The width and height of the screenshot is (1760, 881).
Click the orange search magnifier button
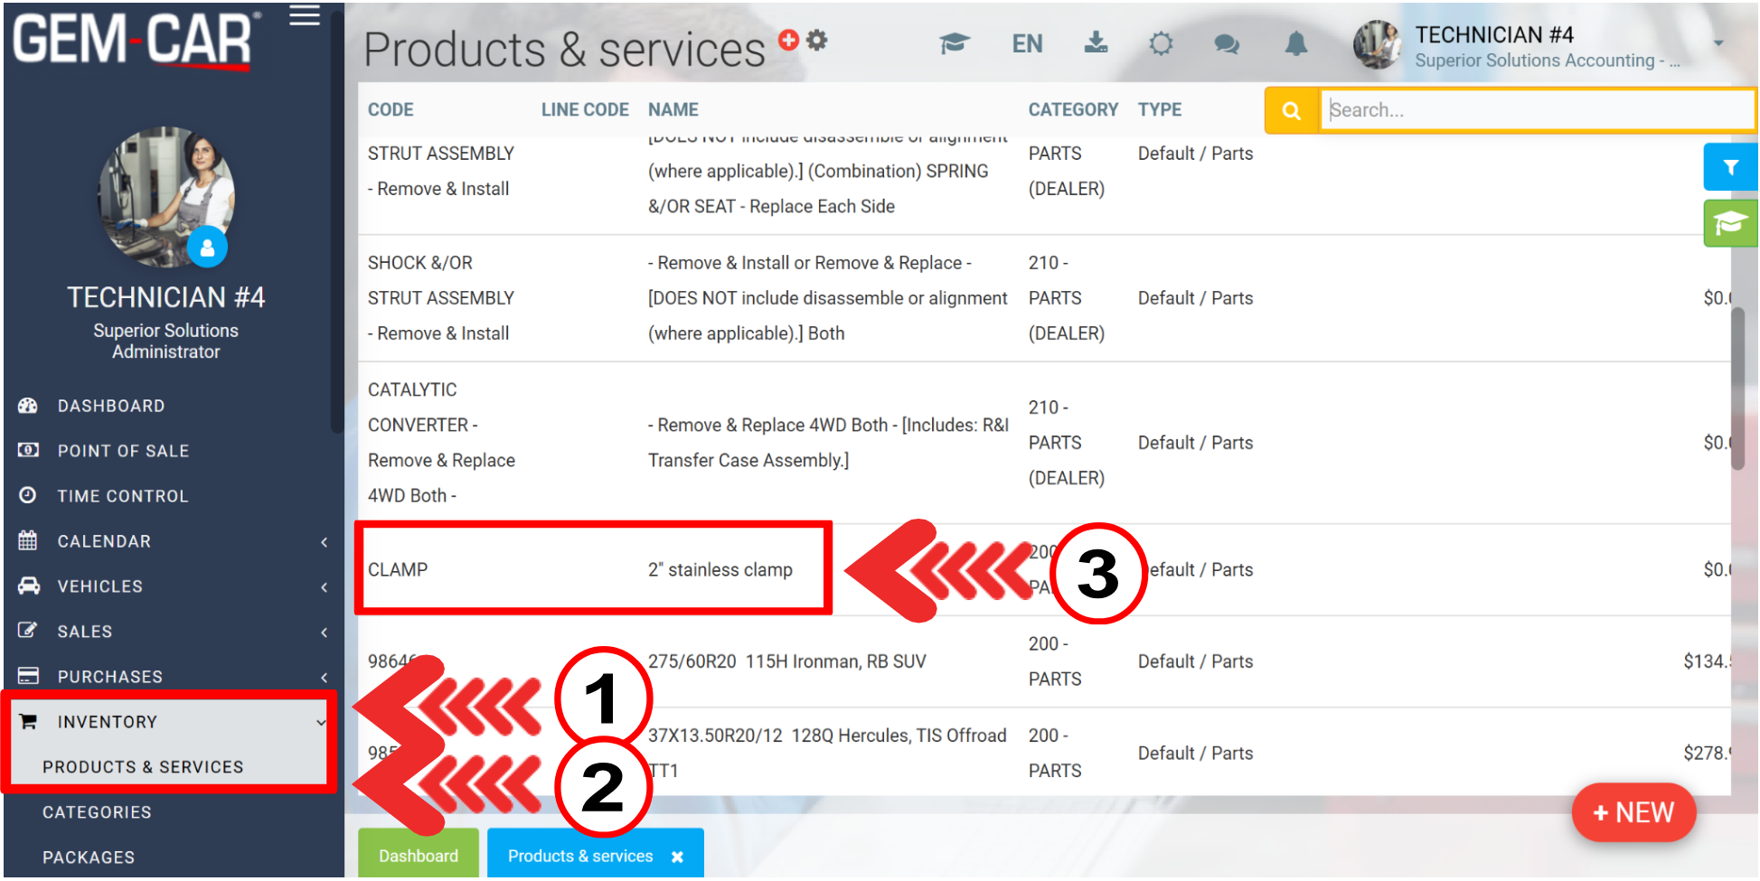(x=1291, y=110)
